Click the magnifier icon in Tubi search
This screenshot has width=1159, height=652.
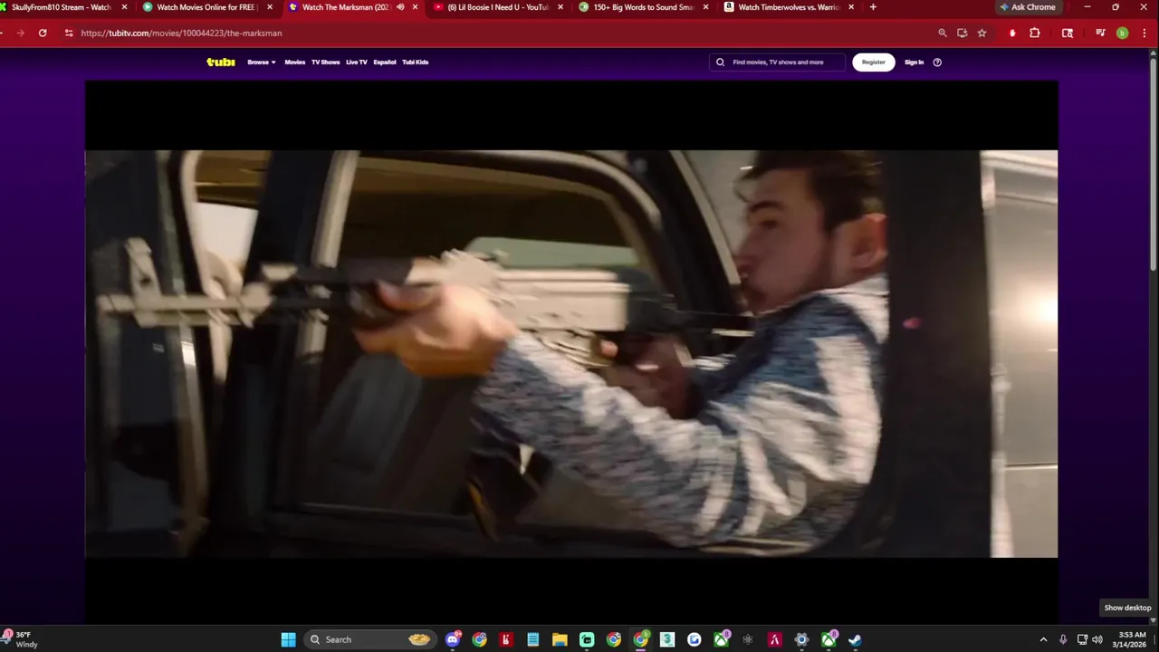click(x=721, y=62)
